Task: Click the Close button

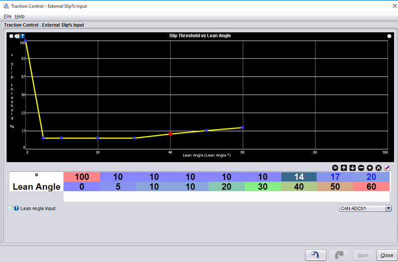Action: pos(387,255)
